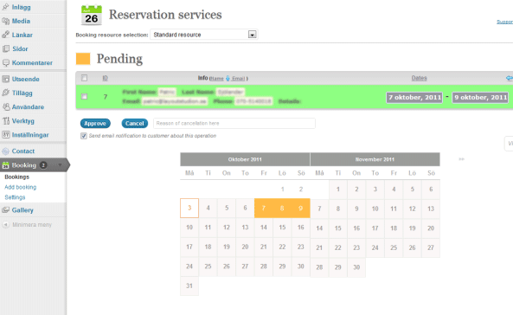Select the checkbox for booking ID 7
513x315 pixels.
84,96
